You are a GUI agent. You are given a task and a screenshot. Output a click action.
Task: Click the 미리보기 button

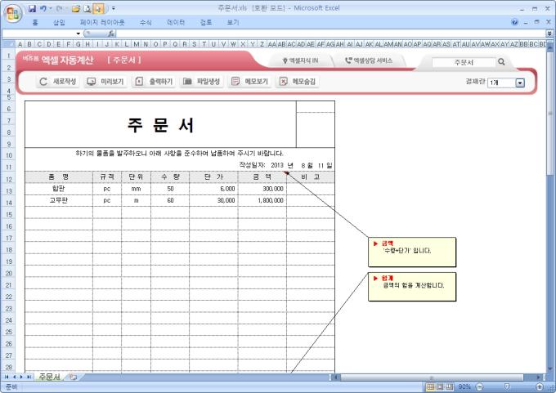[x=105, y=82]
